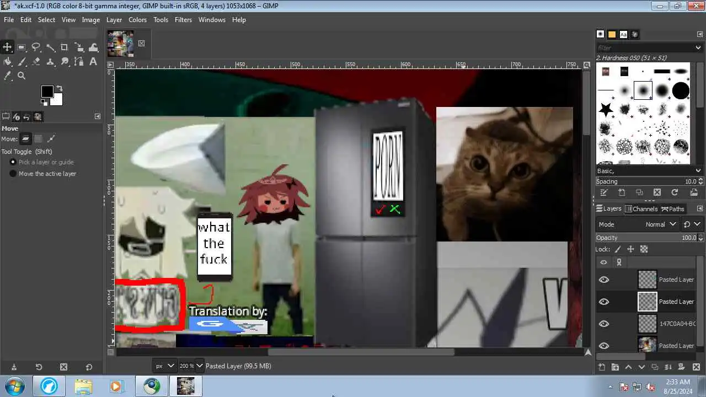The height and width of the screenshot is (397, 706).
Task: Reset colors to default black and white
Action: (44, 103)
